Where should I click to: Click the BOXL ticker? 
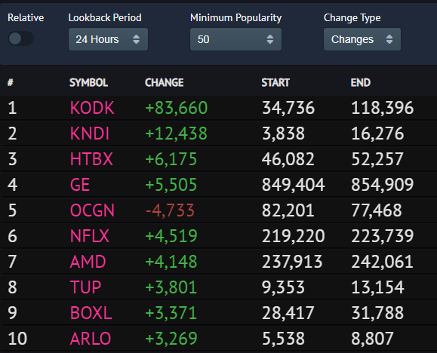[x=91, y=313]
